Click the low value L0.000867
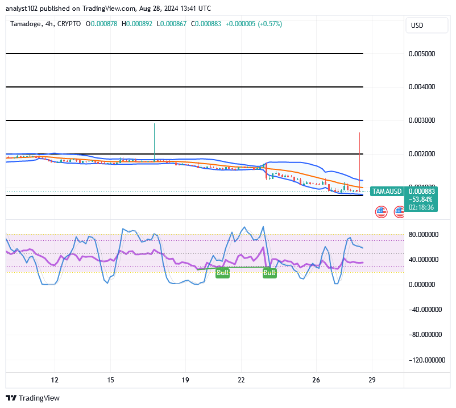This screenshot has width=456, height=408. [172, 24]
